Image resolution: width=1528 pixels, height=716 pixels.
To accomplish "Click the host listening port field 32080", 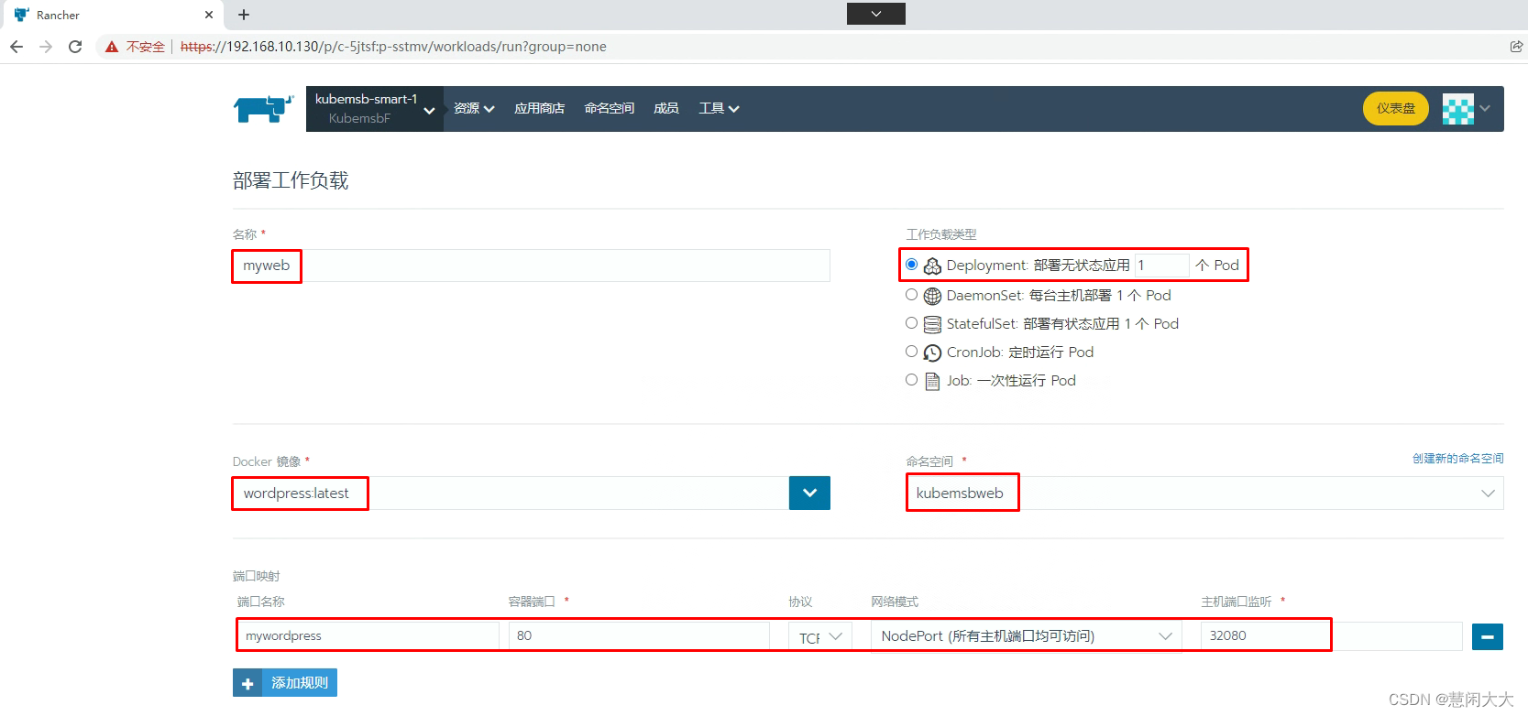I will 1331,636.
